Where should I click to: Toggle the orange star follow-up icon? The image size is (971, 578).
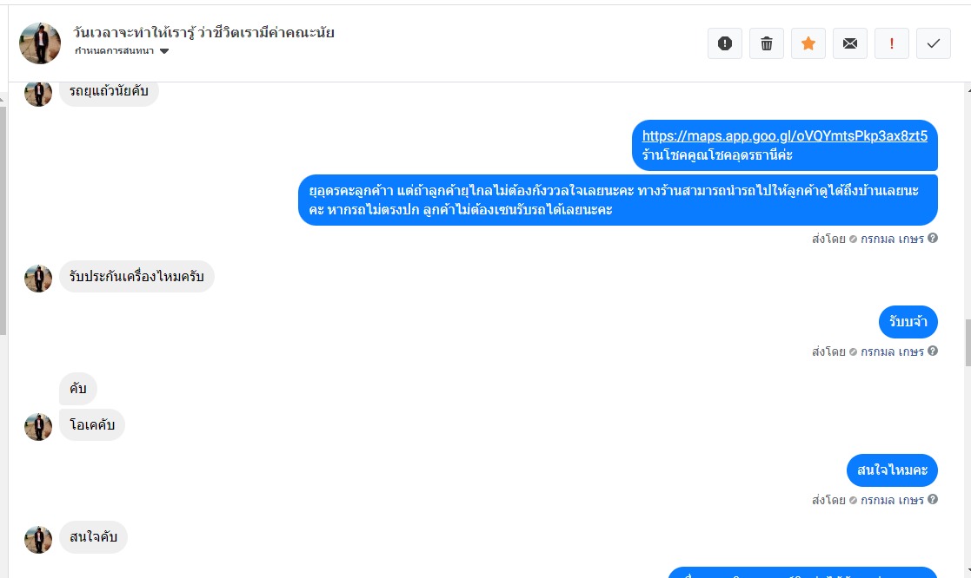tap(808, 43)
